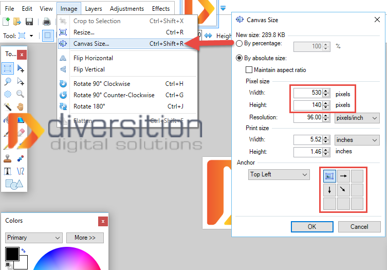Viewport: 387px width, 270px height.
Task: Click the swap colors arrow icon
Action: (x=24, y=251)
